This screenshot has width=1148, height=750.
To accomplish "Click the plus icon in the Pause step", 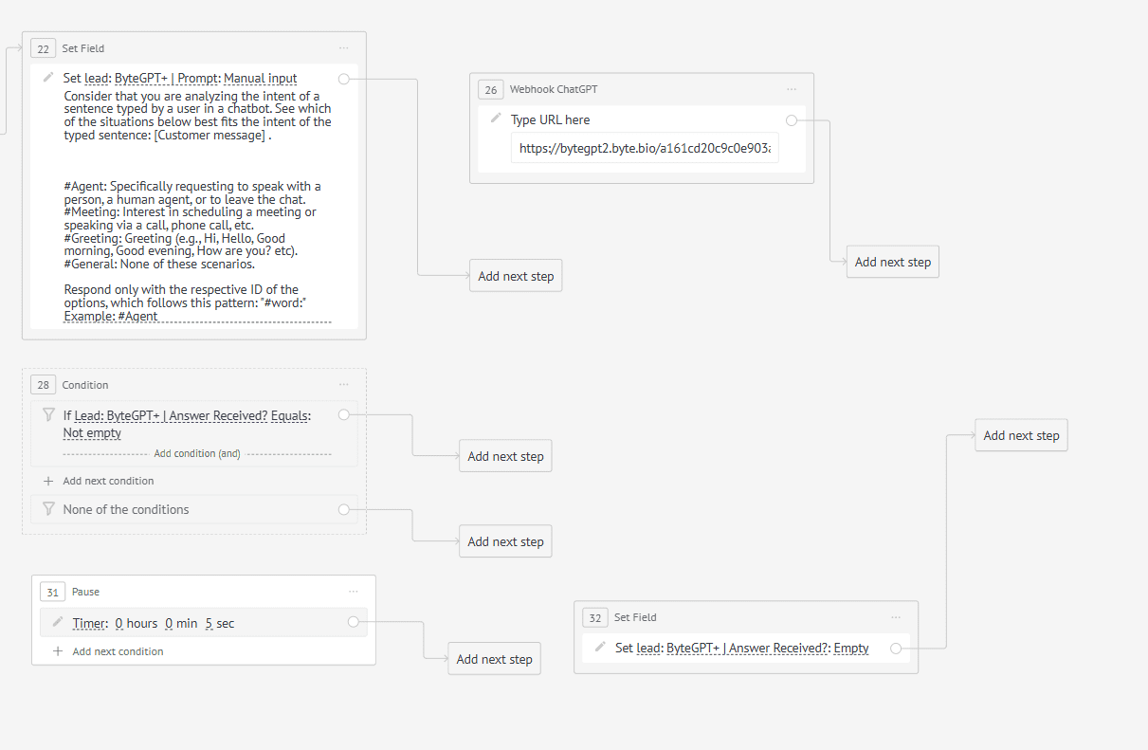I will [x=58, y=651].
